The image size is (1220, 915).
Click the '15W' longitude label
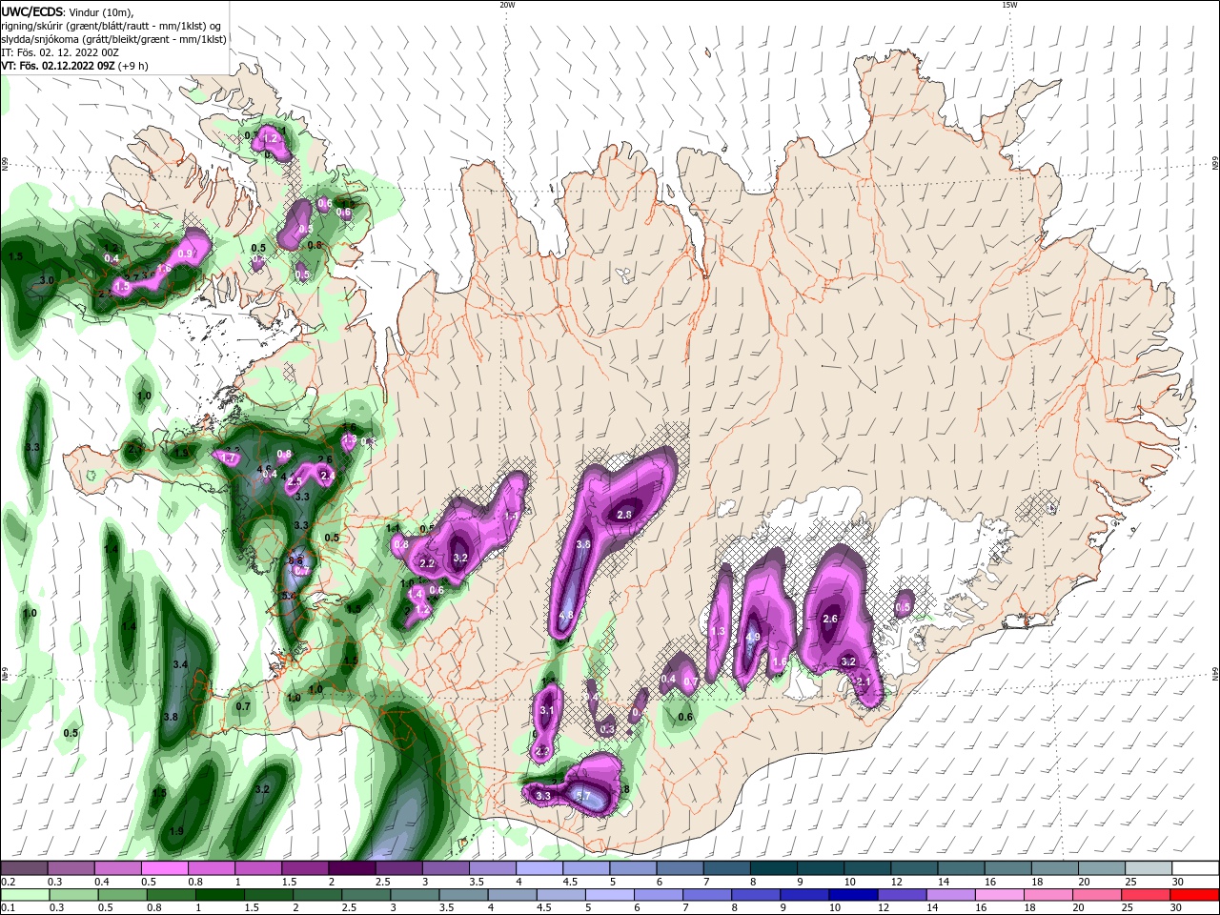1009,5
